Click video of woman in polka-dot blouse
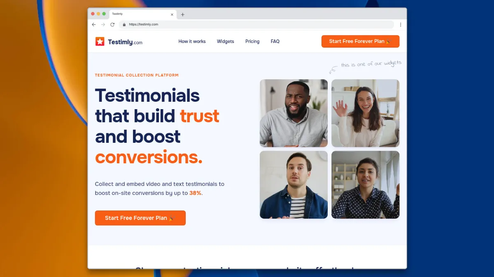Screen dimensions: 494x277 365,185
